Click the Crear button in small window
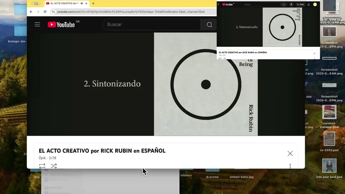The width and height of the screenshot is (345, 194). pyautogui.click(x=300, y=4)
